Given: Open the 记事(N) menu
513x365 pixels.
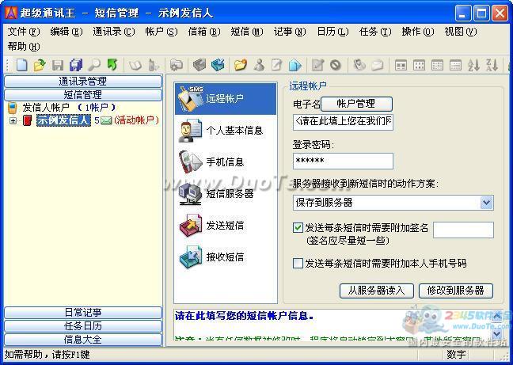Looking at the screenshot, I should (290, 32).
